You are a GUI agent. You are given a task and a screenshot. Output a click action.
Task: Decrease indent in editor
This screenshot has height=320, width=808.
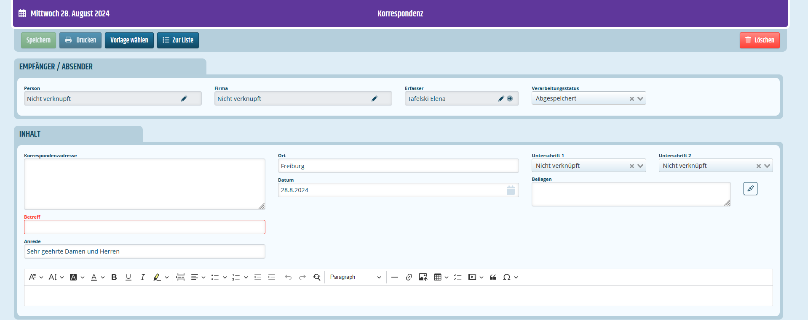(x=257, y=277)
